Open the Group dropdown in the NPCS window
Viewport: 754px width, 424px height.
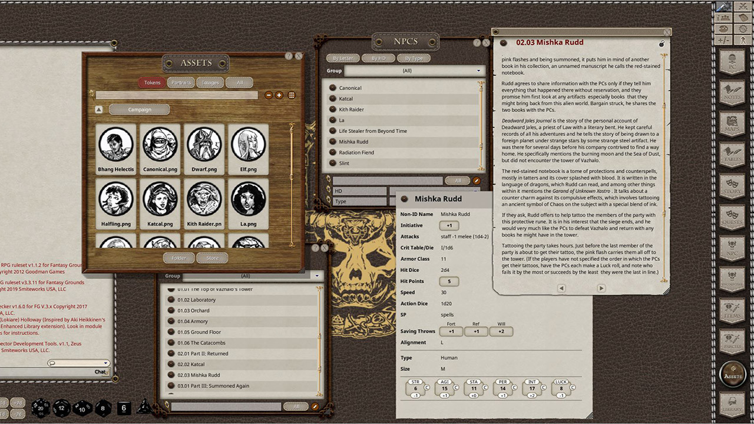[x=478, y=70]
